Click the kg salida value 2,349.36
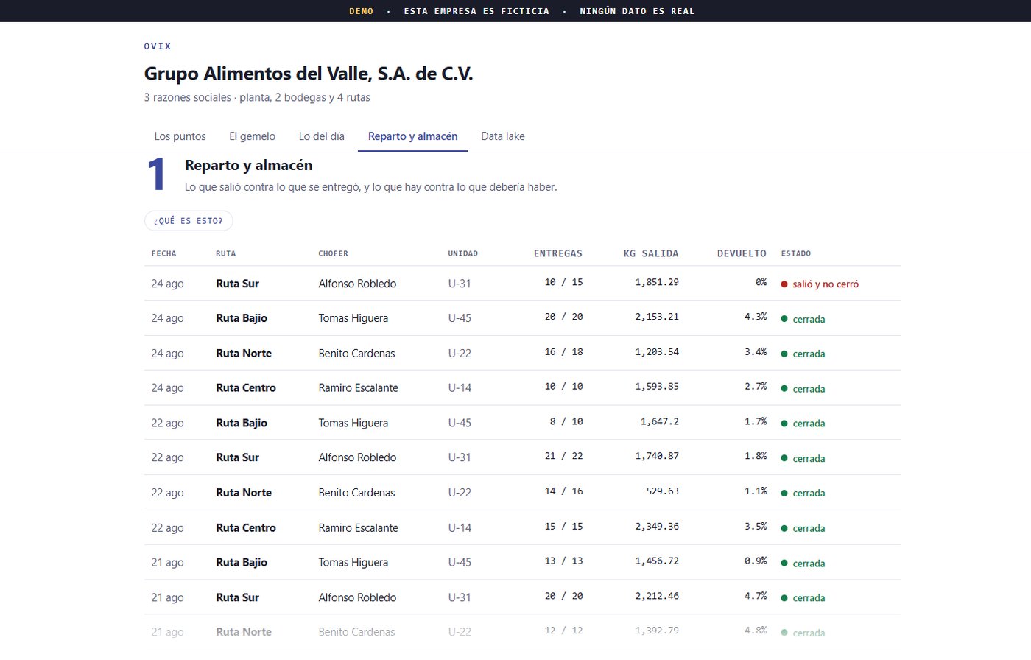This screenshot has height=660, width=1031. (657, 527)
